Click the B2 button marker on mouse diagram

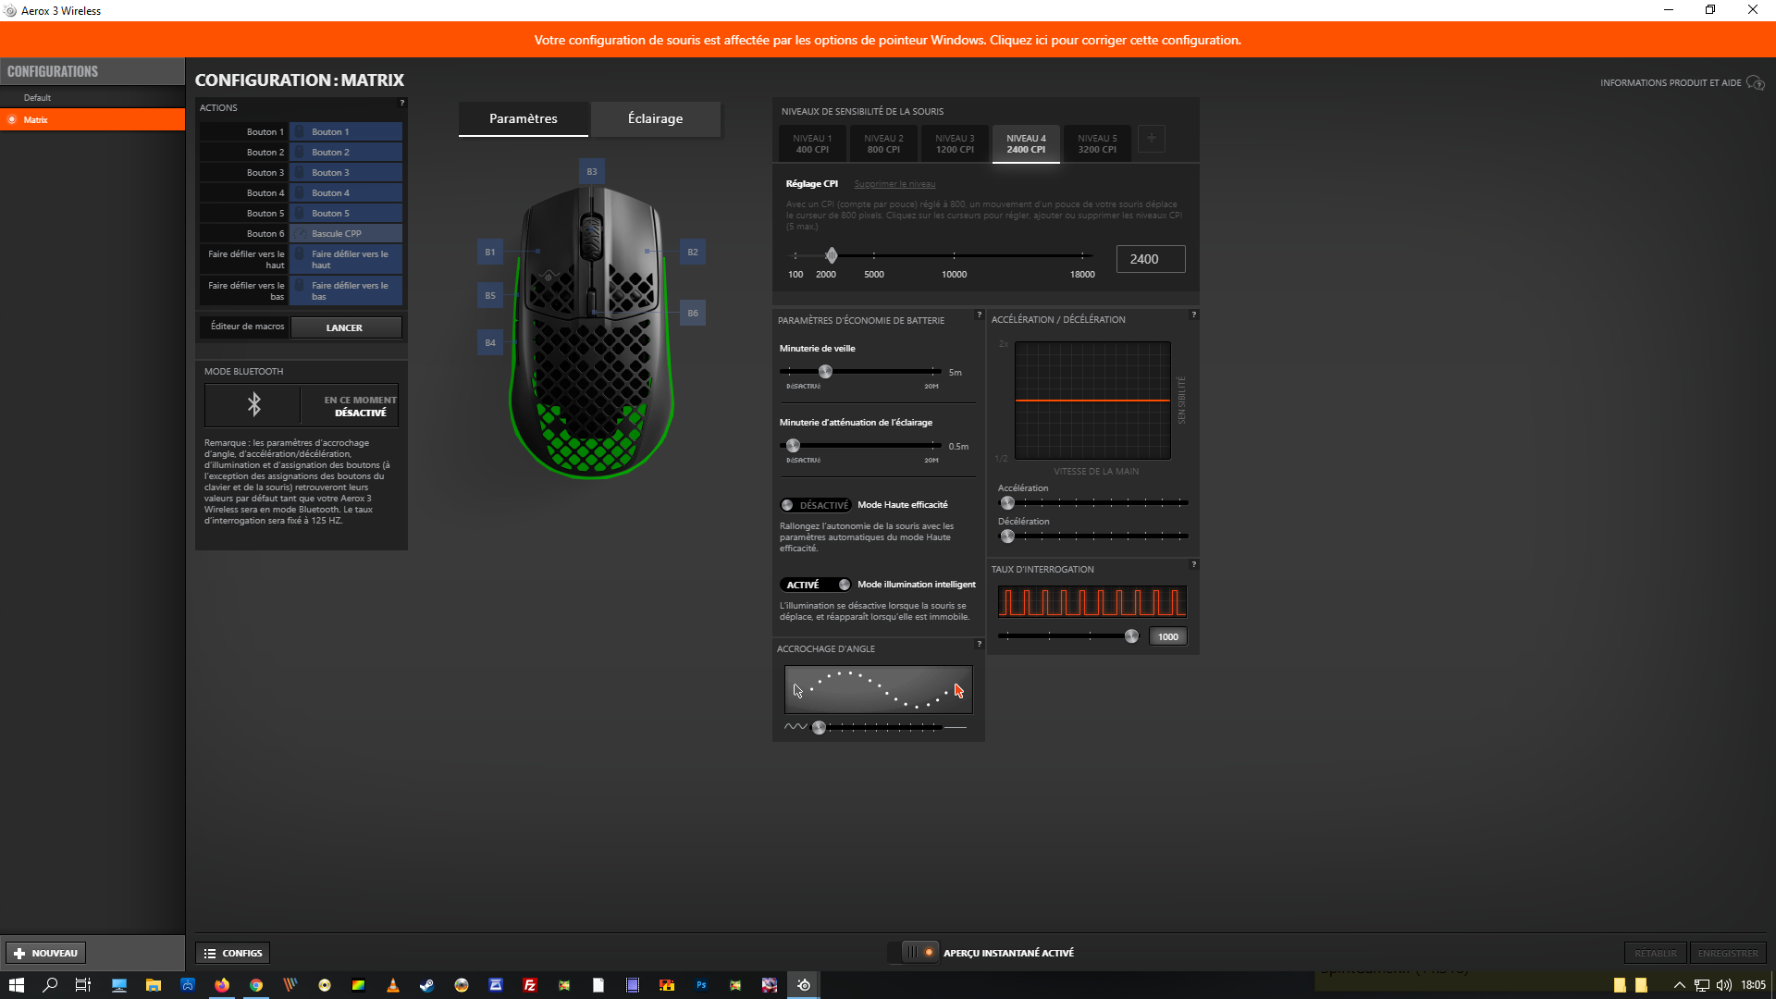pyautogui.click(x=693, y=252)
